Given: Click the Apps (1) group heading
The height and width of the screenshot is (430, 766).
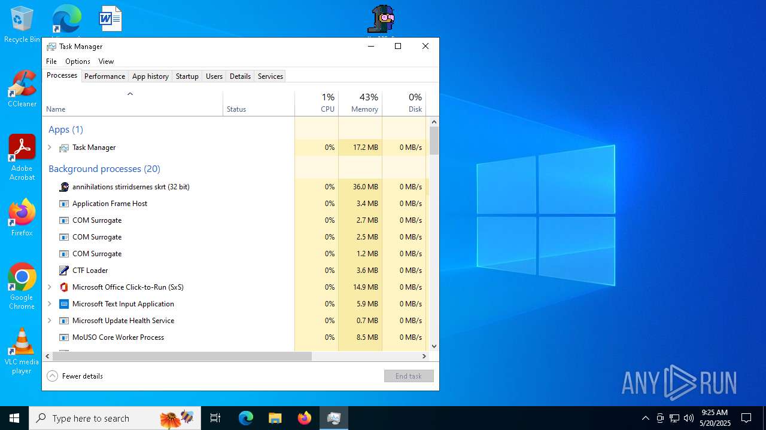Looking at the screenshot, I should pos(66,130).
